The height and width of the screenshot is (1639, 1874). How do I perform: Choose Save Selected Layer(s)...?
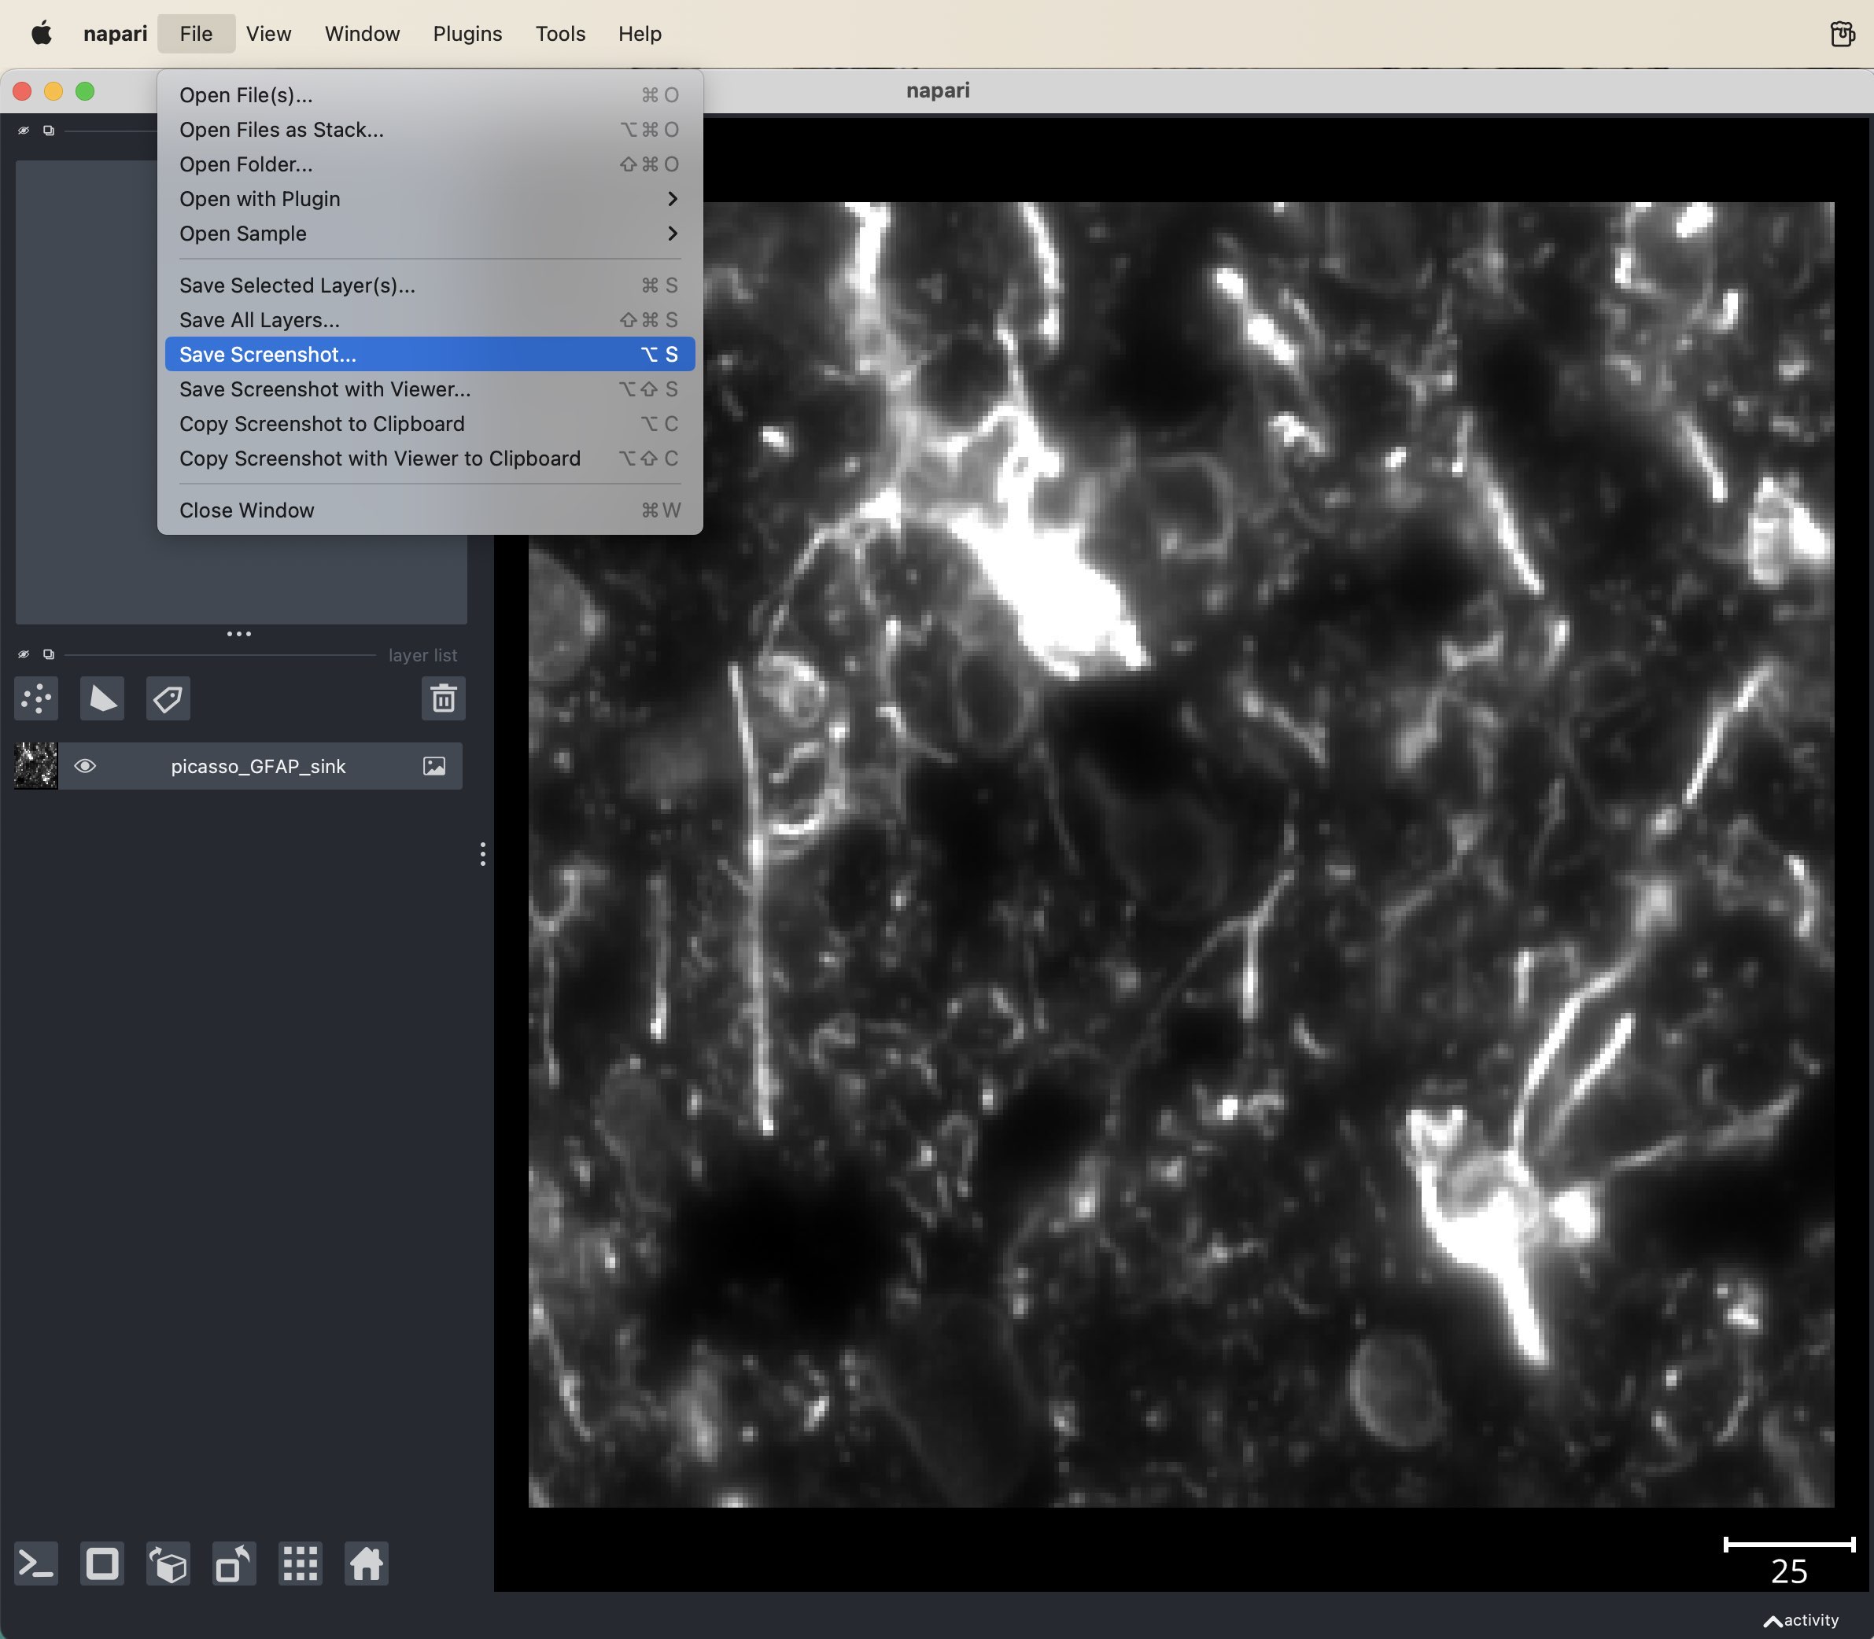click(430, 285)
